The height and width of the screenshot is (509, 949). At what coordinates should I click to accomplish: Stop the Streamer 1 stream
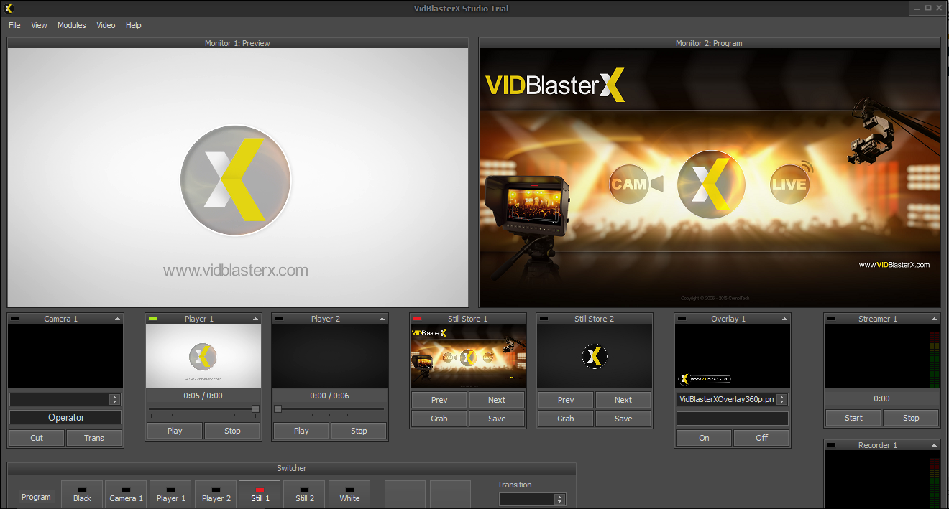coord(911,418)
